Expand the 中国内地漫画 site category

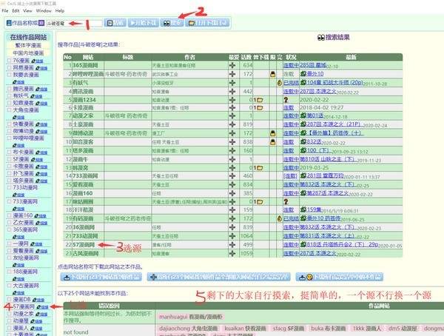coord(27,52)
